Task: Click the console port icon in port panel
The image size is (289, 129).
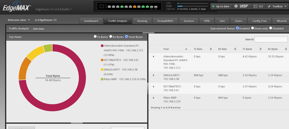Action: tap(101, 6)
